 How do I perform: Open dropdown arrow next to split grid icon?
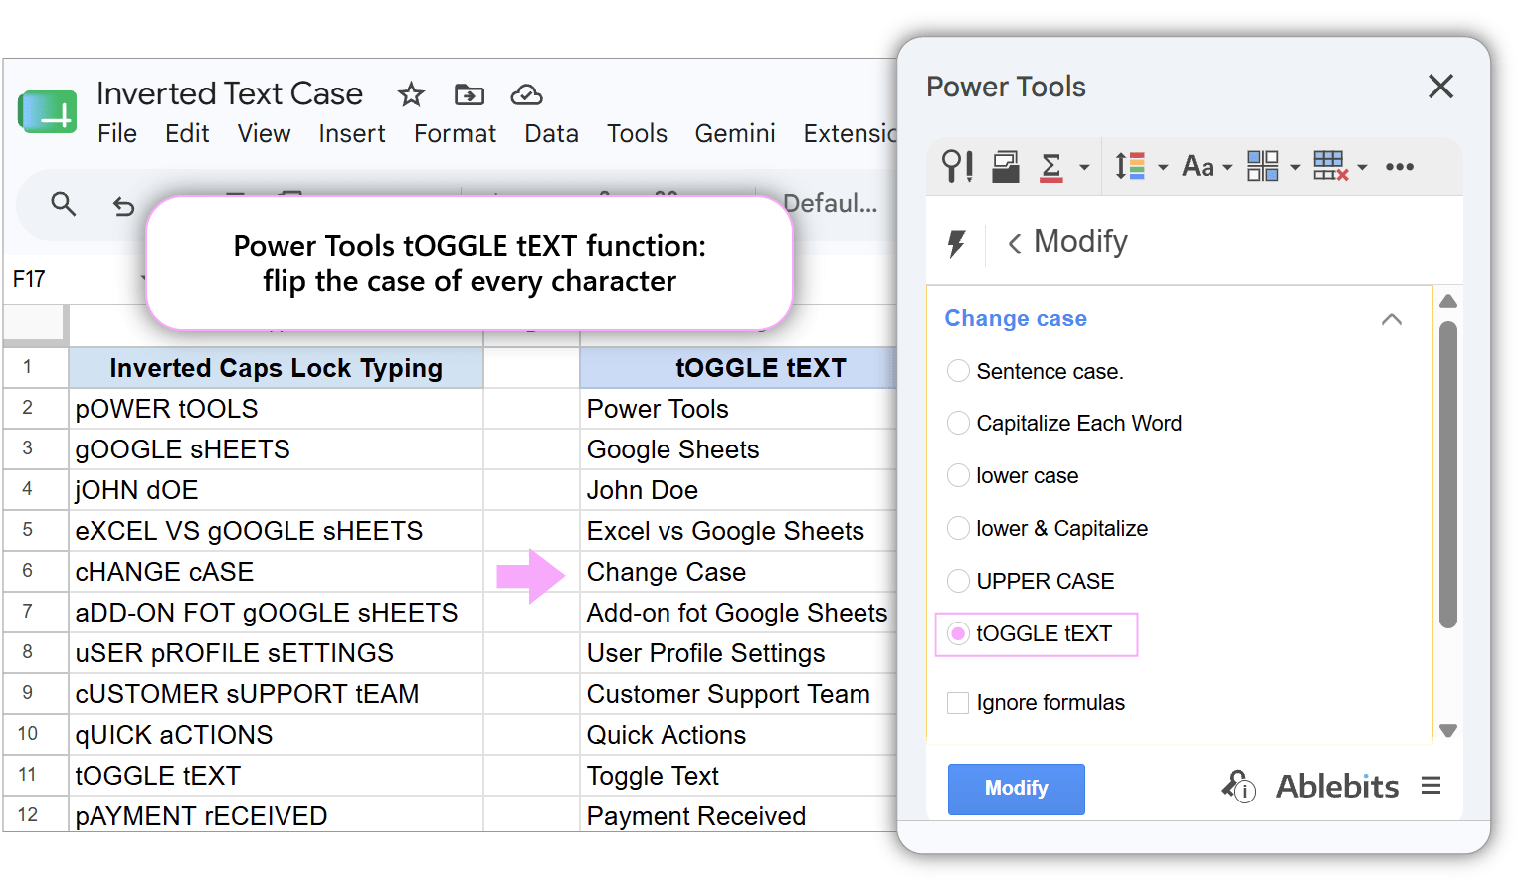[1295, 168]
